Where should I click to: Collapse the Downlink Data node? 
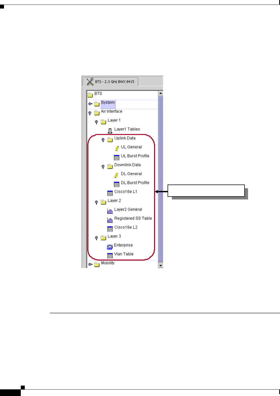pyautogui.click(x=103, y=167)
